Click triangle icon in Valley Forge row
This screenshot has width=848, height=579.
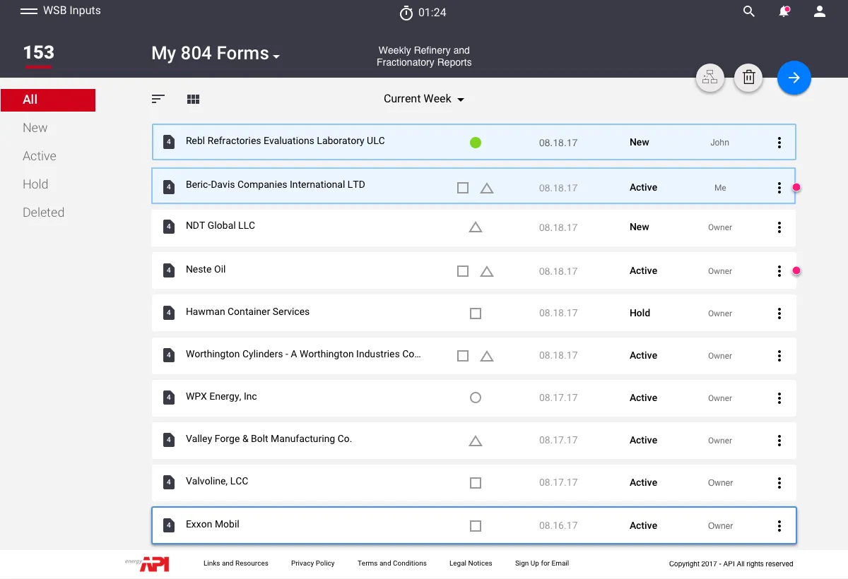point(476,441)
